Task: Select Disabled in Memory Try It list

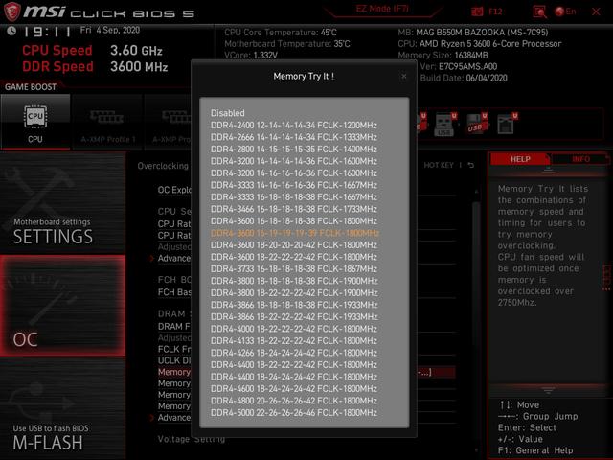Action: 228,113
